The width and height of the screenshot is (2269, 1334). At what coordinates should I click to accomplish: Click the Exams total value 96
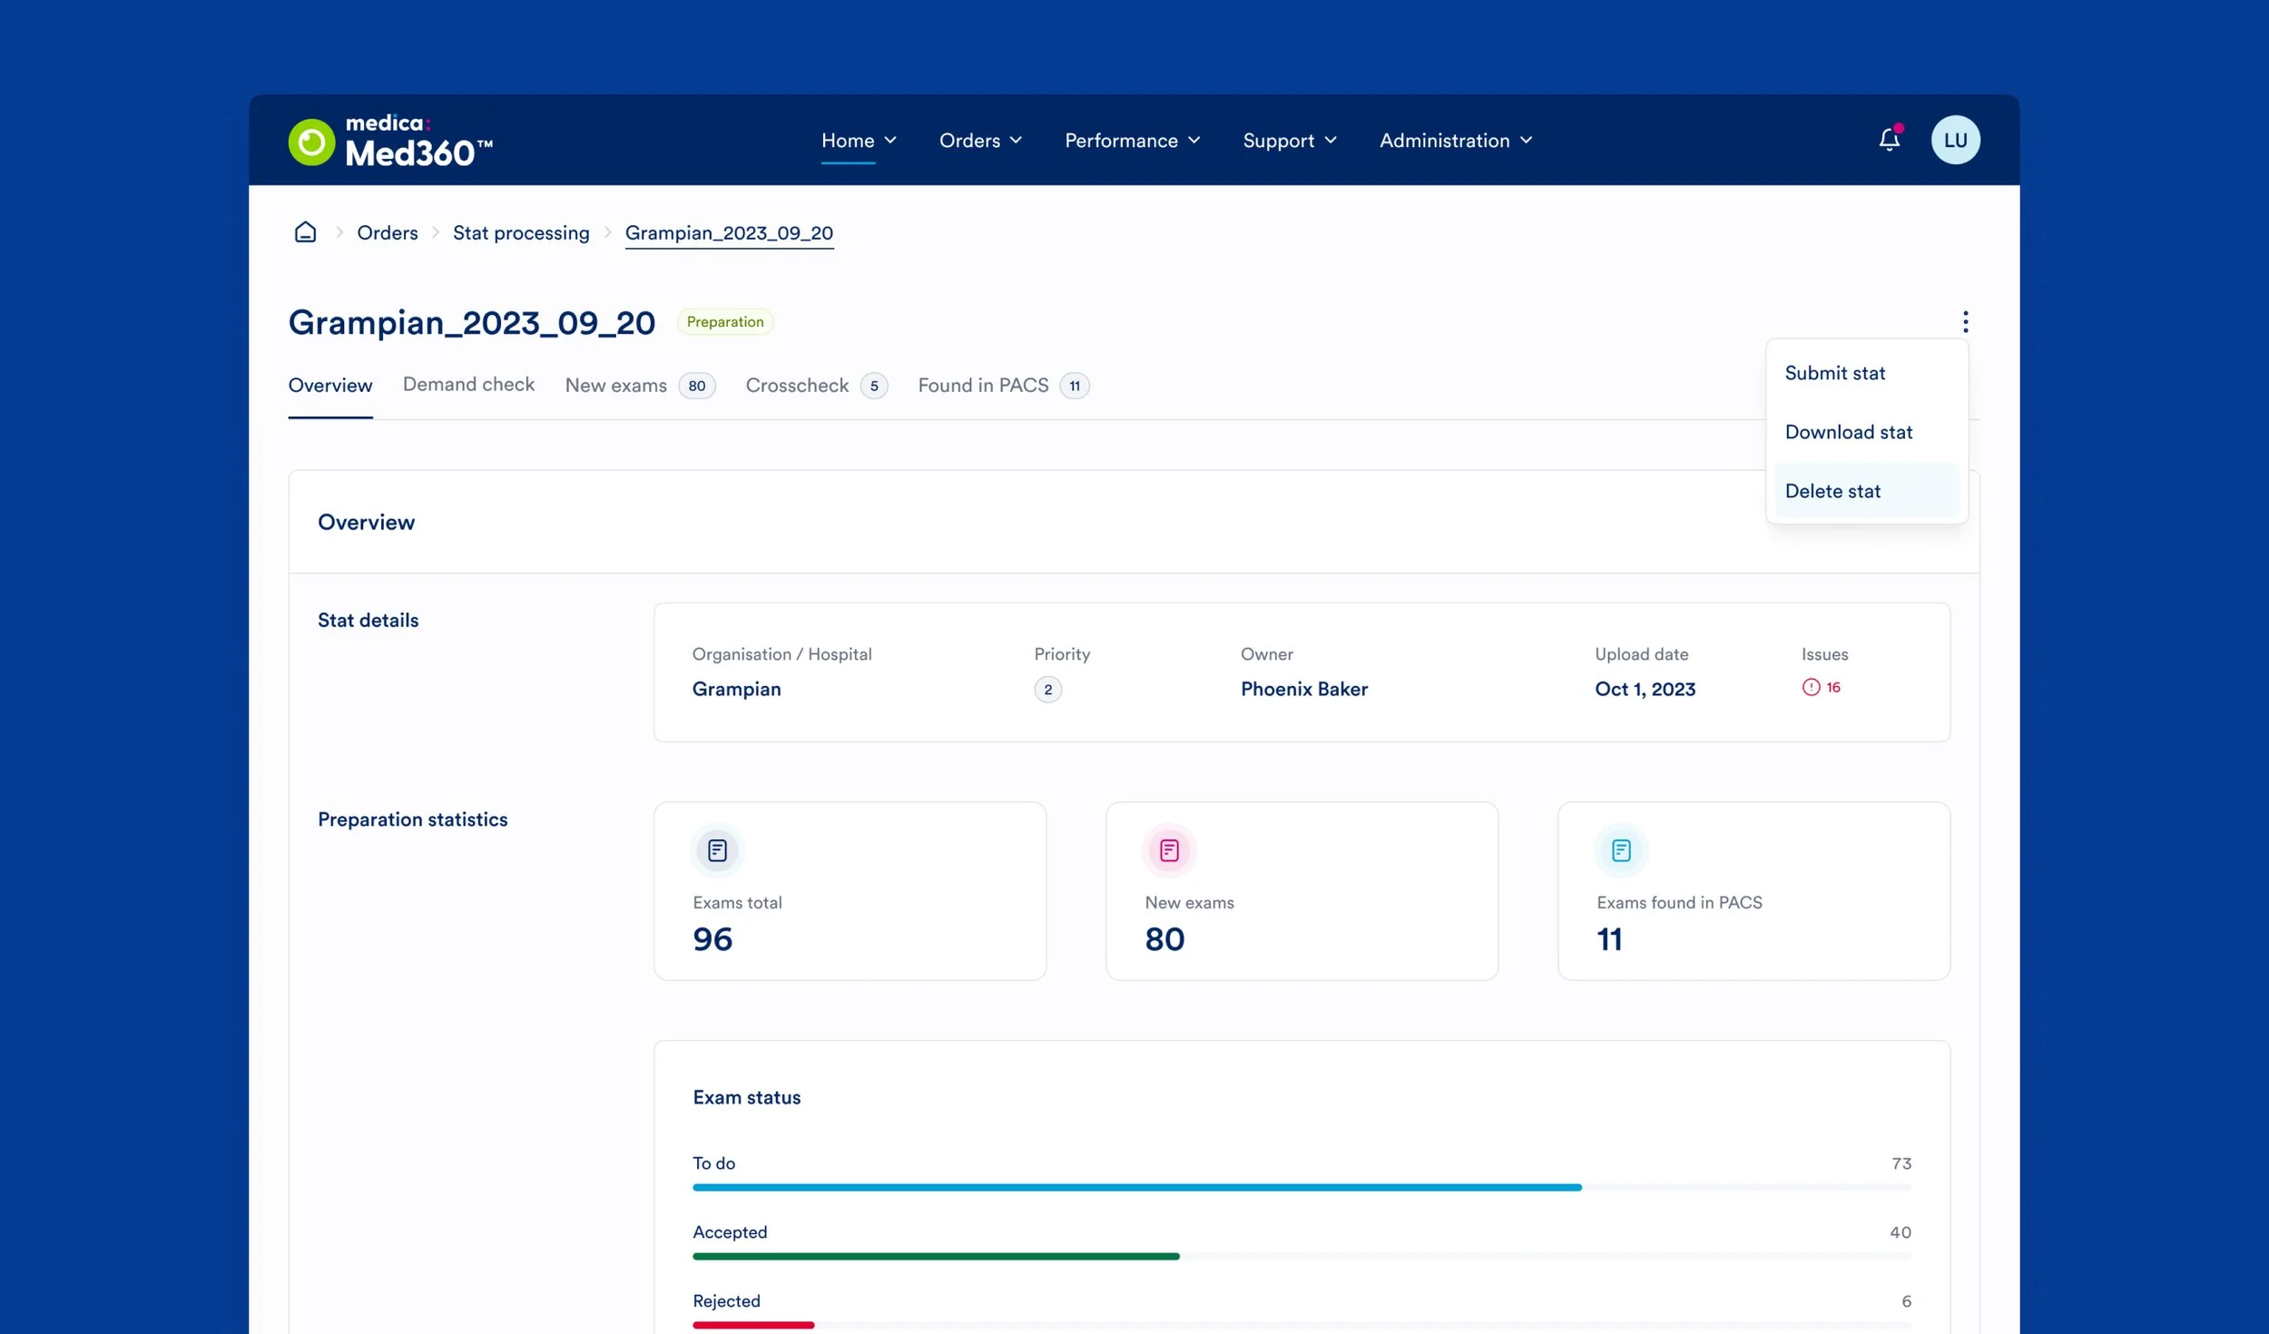click(712, 939)
